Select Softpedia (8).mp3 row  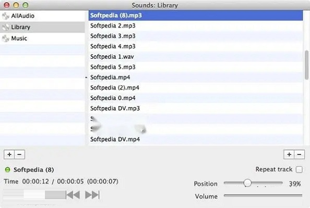coord(196,16)
